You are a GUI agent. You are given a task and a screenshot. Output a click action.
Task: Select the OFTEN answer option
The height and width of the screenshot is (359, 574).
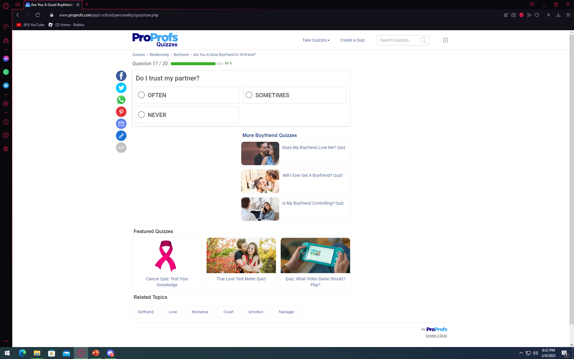click(141, 95)
